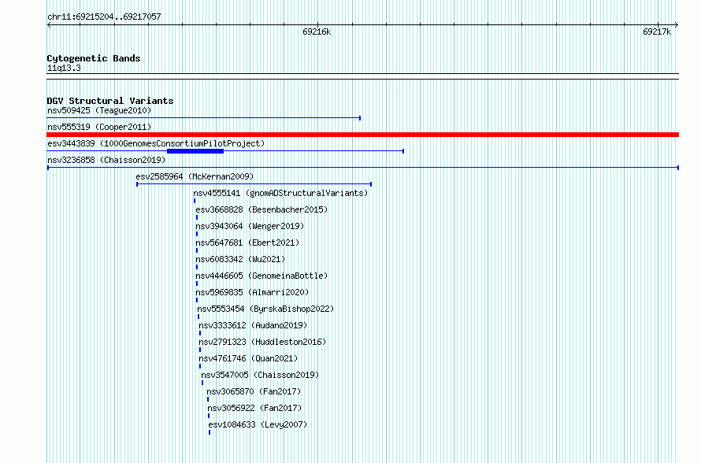
Task: Click nsv3056922 (Fan2017) variant label
Action: [x=254, y=408]
